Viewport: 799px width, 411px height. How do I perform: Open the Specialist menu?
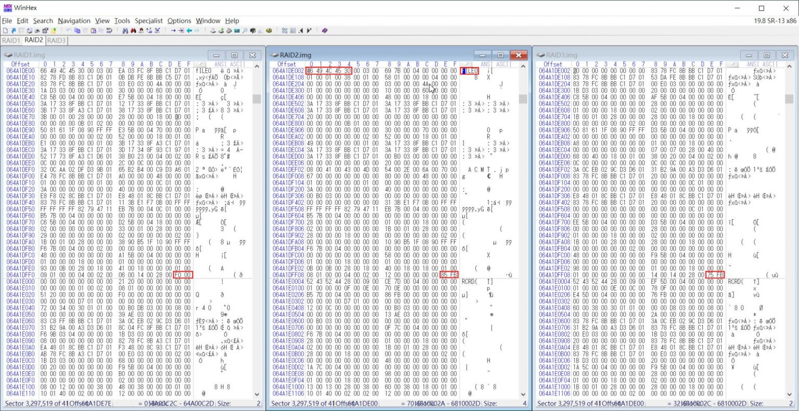point(149,21)
